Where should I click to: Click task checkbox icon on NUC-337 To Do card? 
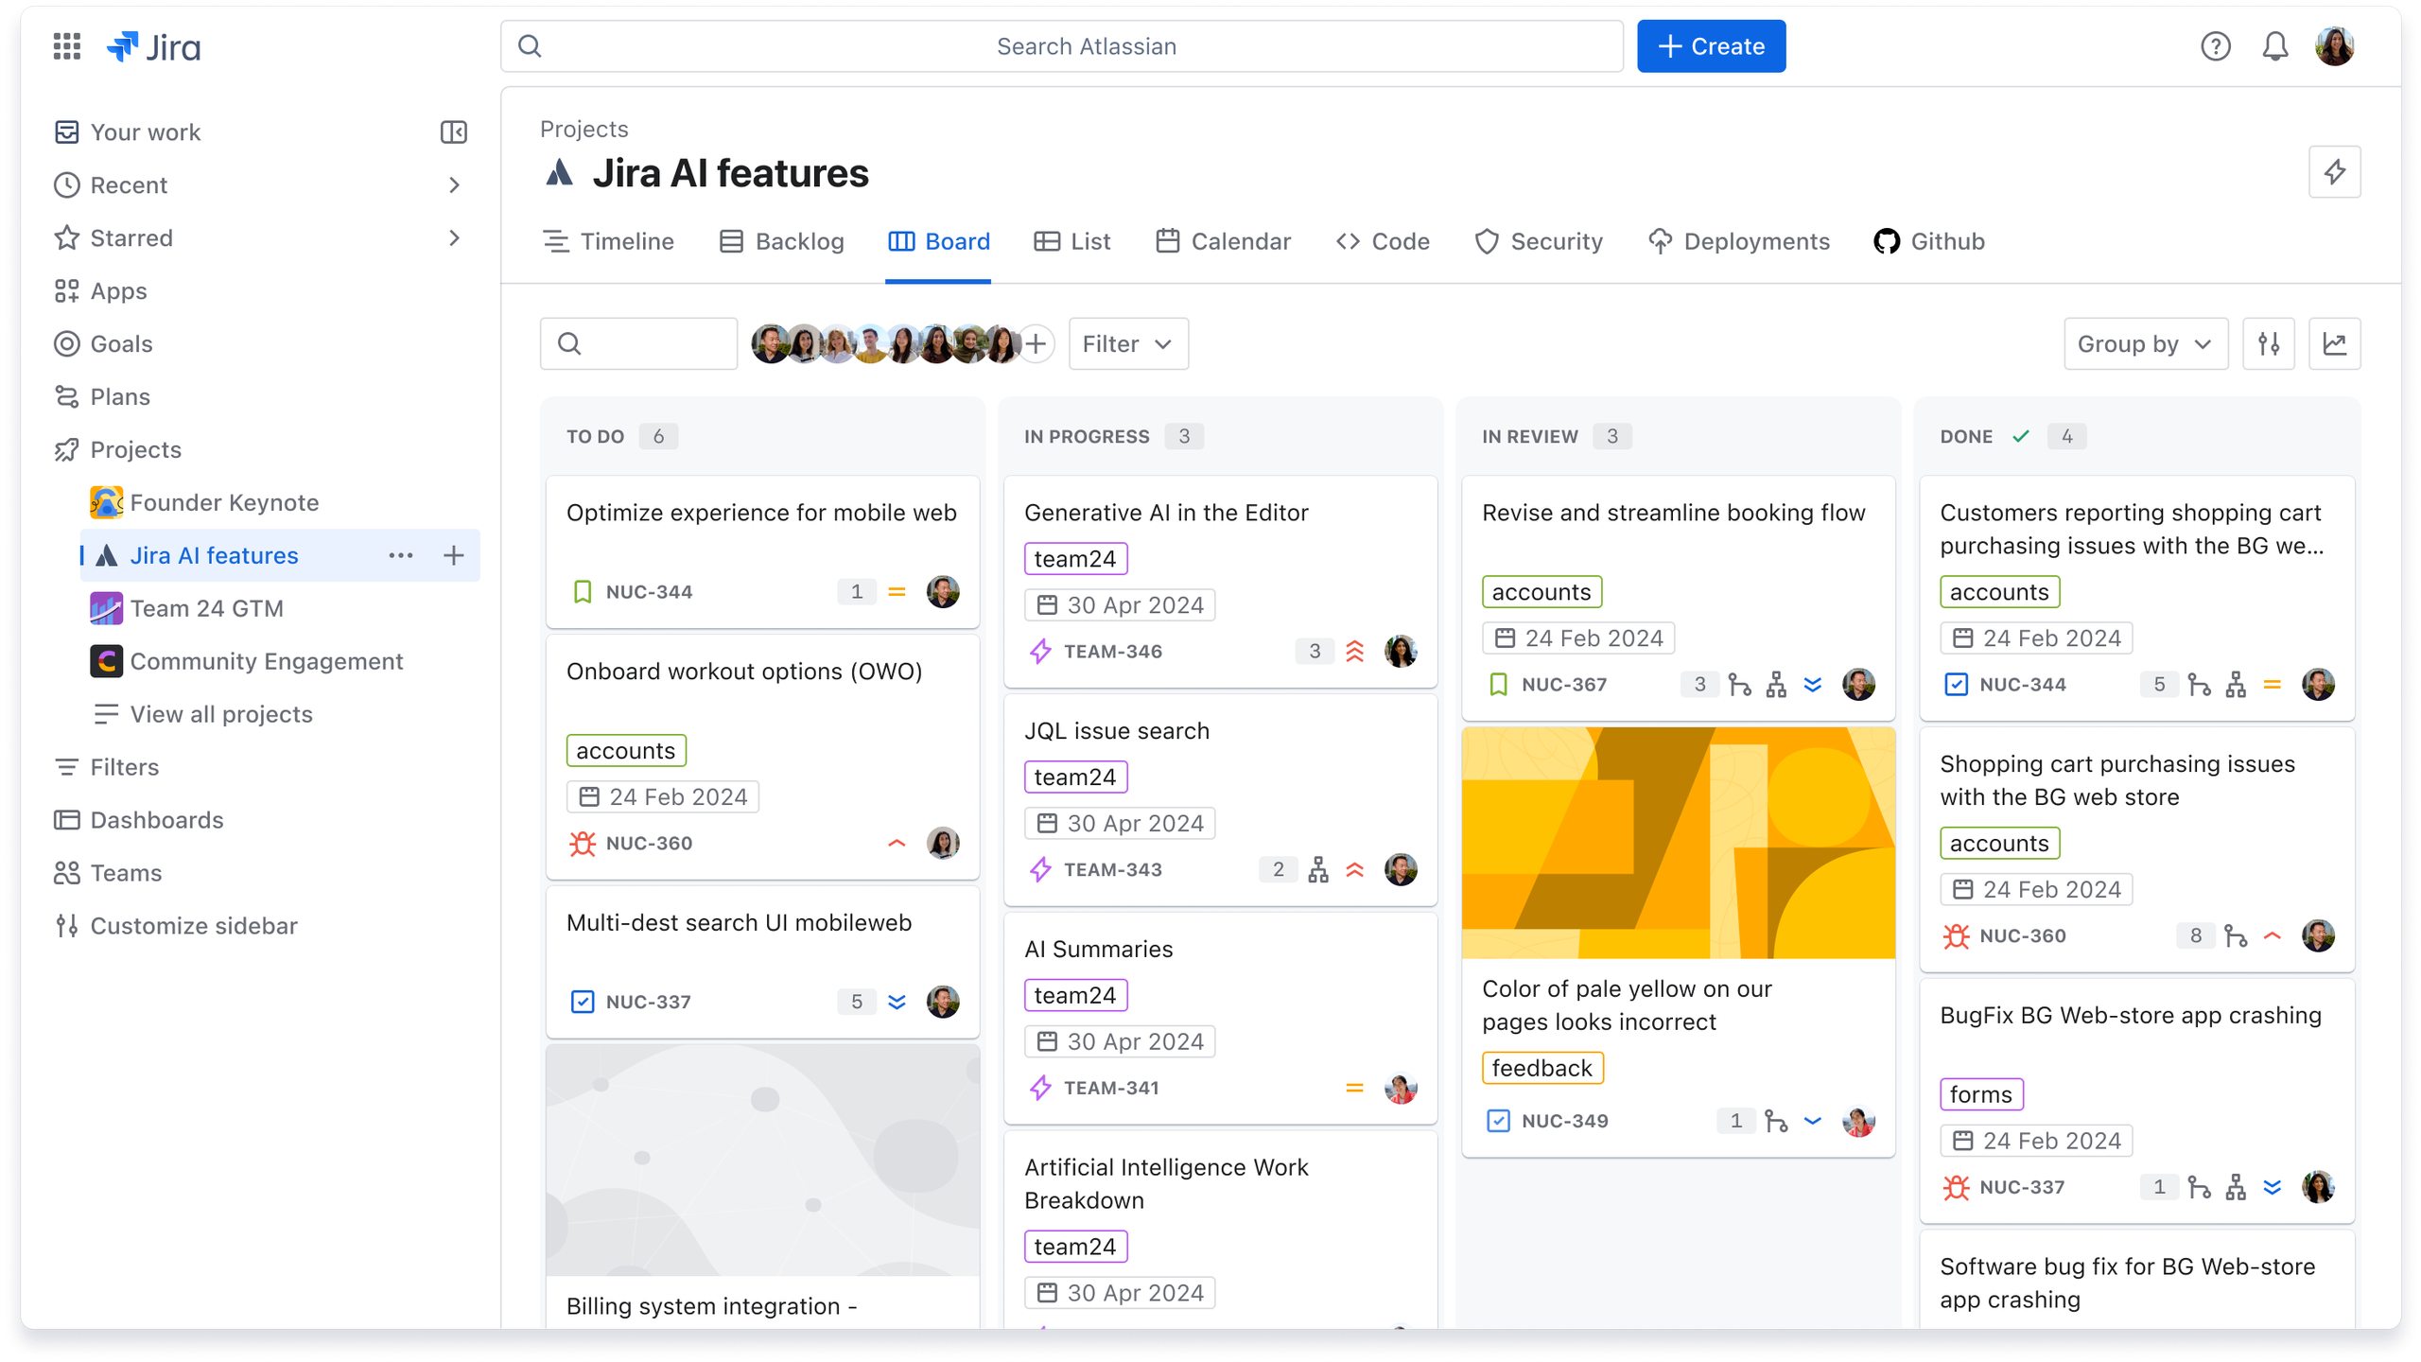tap(583, 1002)
